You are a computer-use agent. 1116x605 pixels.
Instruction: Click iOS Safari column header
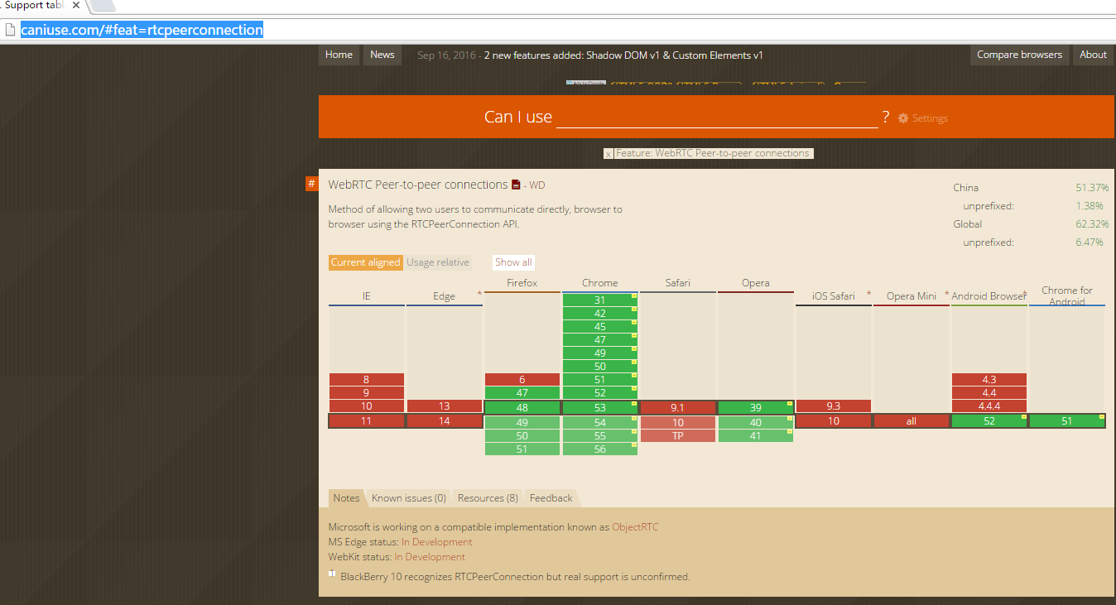tap(833, 296)
